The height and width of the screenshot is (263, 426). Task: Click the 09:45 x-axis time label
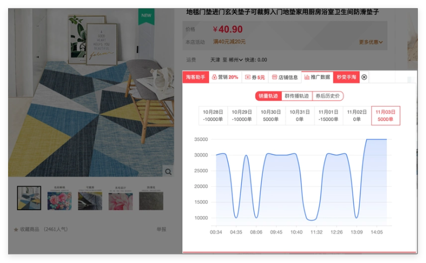click(x=276, y=232)
